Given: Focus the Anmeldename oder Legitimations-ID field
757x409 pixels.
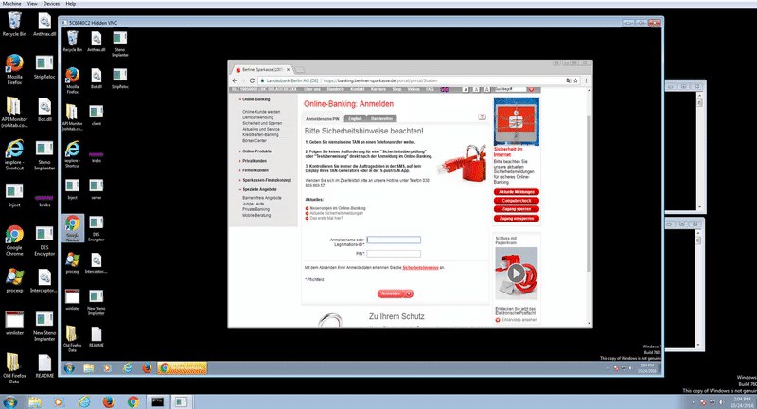Looking at the screenshot, I should 394,240.
